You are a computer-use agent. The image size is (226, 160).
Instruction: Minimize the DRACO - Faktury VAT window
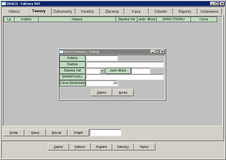[212, 4]
